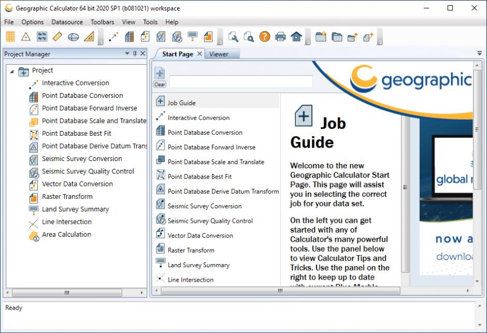The width and height of the screenshot is (487, 333).
Task: Click the ruler units toolbar icon
Action: click(x=58, y=37)
